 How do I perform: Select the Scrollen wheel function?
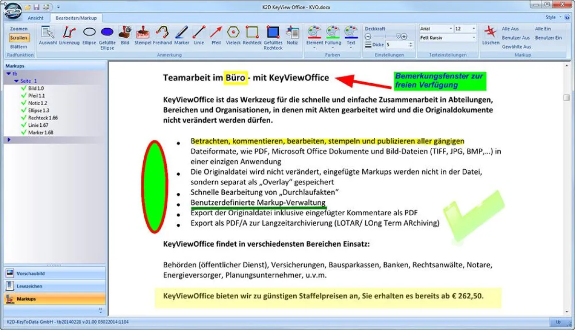click(x=19, y=38)
